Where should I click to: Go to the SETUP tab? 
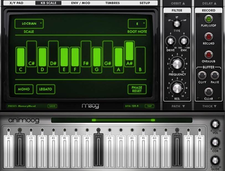[145, 3]
